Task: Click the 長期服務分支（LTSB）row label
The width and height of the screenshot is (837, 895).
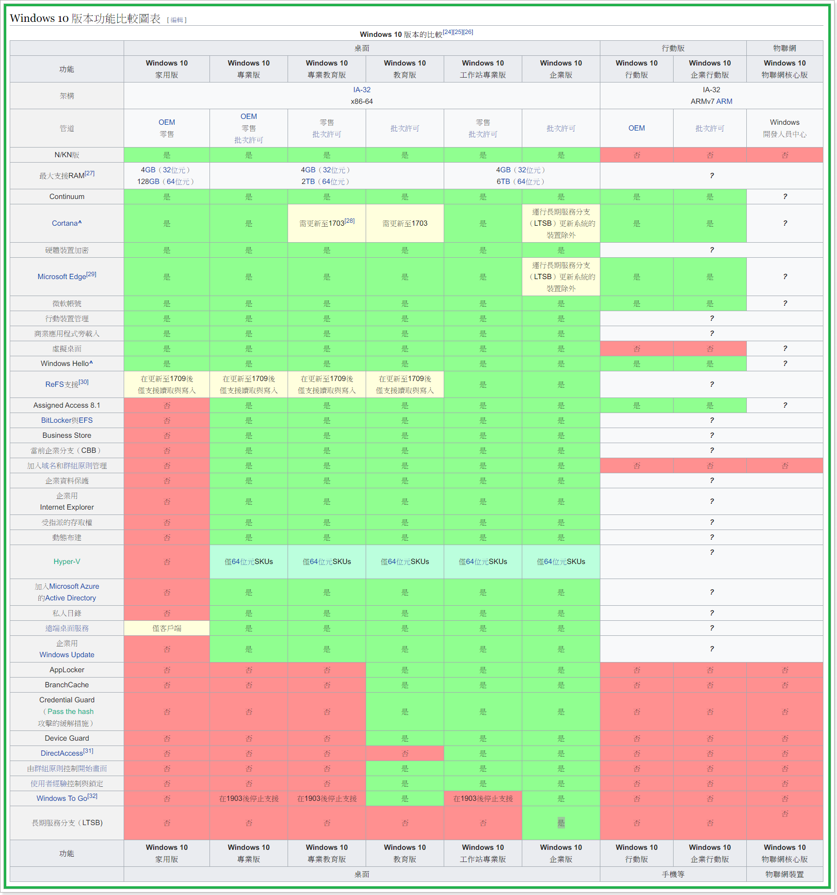Action: tap(67, 823)
